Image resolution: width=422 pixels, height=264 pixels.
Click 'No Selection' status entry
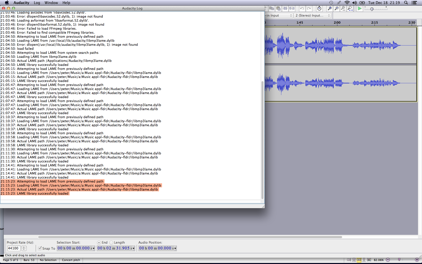pyautogui.click(x=48, y=260)
